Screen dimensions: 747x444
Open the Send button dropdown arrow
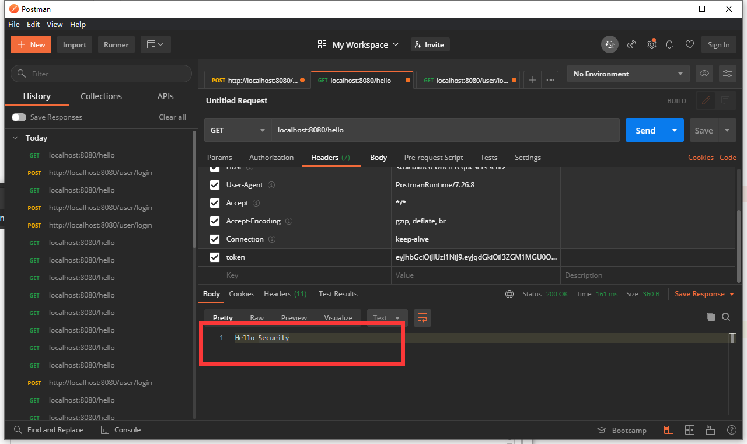coord(675,130)
